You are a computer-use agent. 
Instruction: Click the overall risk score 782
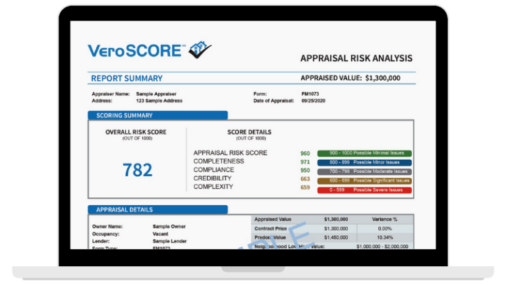click(x=138, y=170)
